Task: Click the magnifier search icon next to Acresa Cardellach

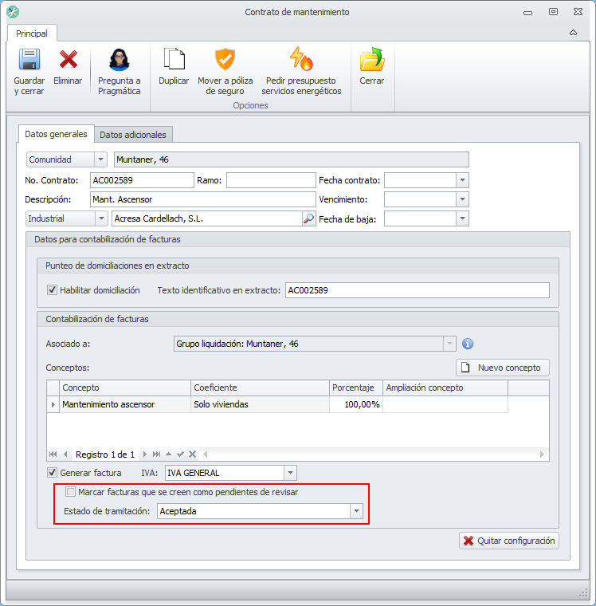Action: pos(308,218)
